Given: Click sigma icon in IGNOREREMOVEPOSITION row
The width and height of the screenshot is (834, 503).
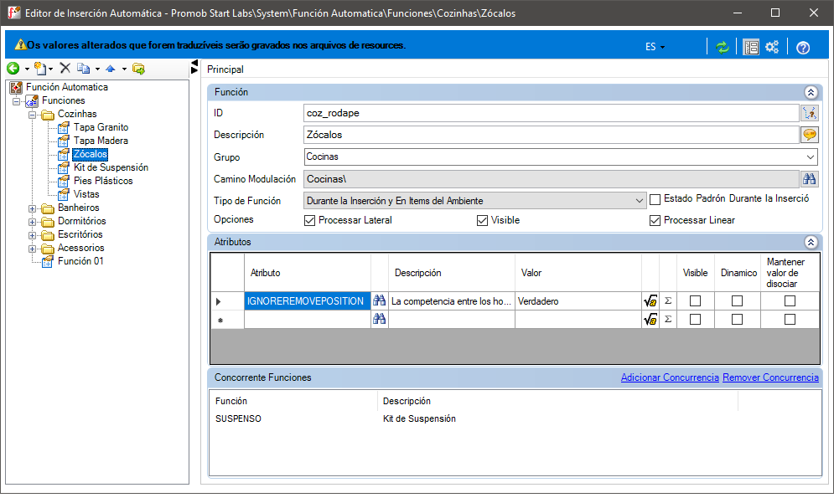Looking at the screenshot, I should pyautogui.click(x=668, y=300).
